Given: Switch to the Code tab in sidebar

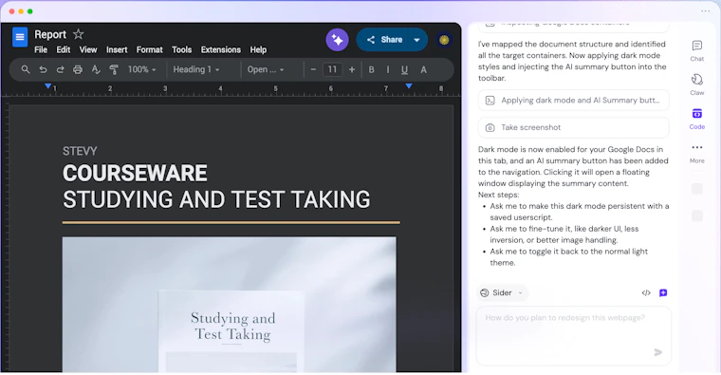Looking at the screenshot, I should [697, 119].
